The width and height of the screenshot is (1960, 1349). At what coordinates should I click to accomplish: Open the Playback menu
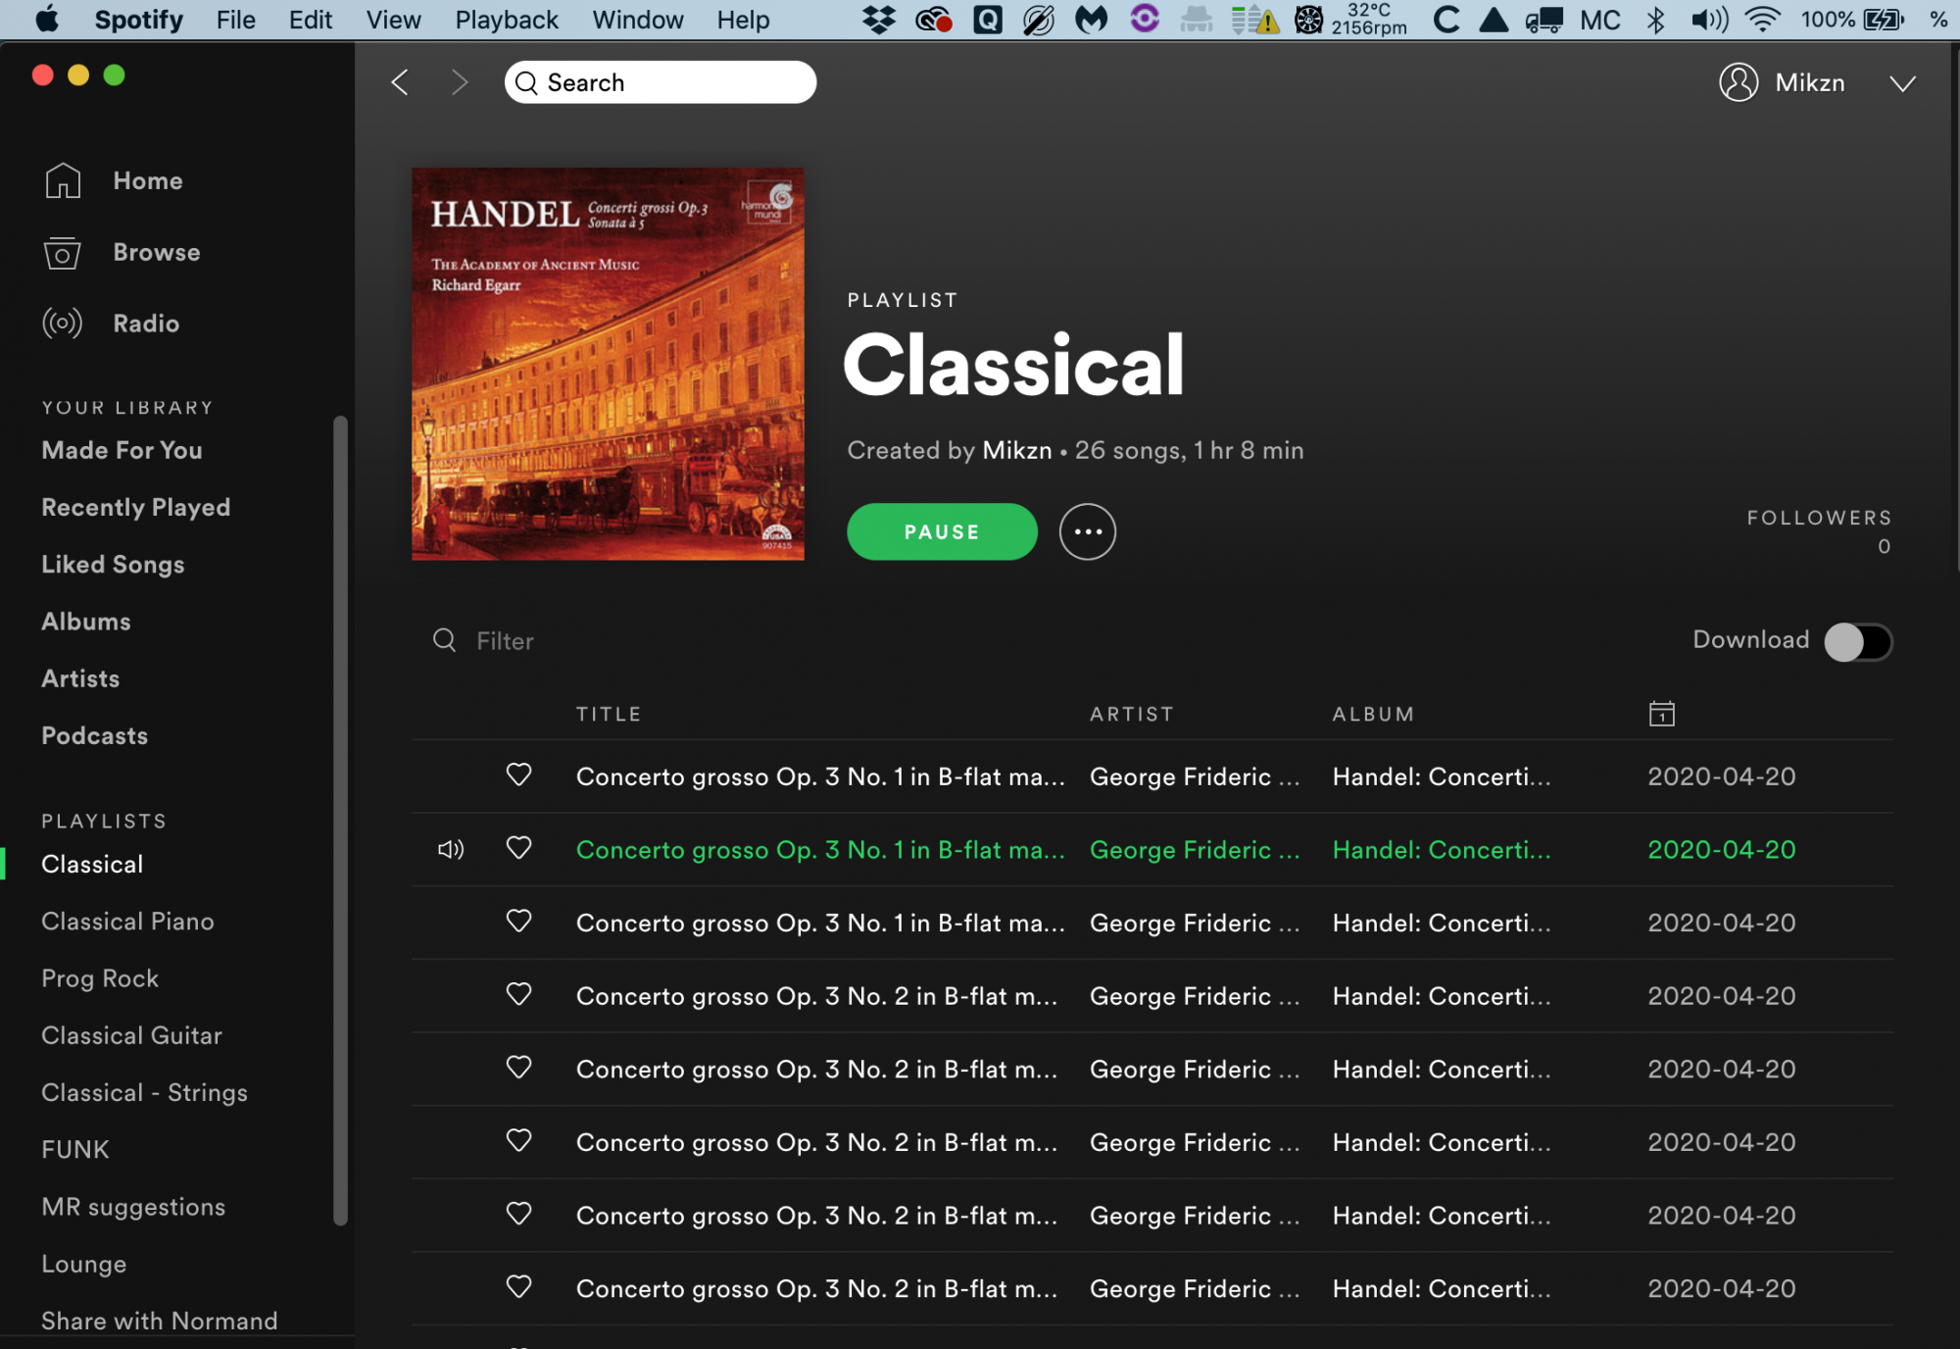pyautogui.click(x=506, y=19)
